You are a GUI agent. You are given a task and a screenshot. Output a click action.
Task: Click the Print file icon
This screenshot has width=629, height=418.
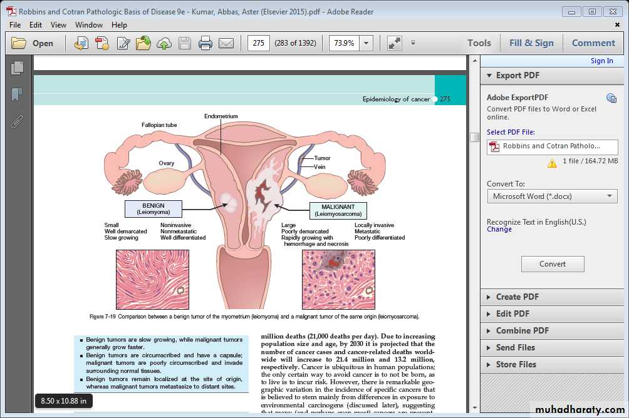click(205, 43)
